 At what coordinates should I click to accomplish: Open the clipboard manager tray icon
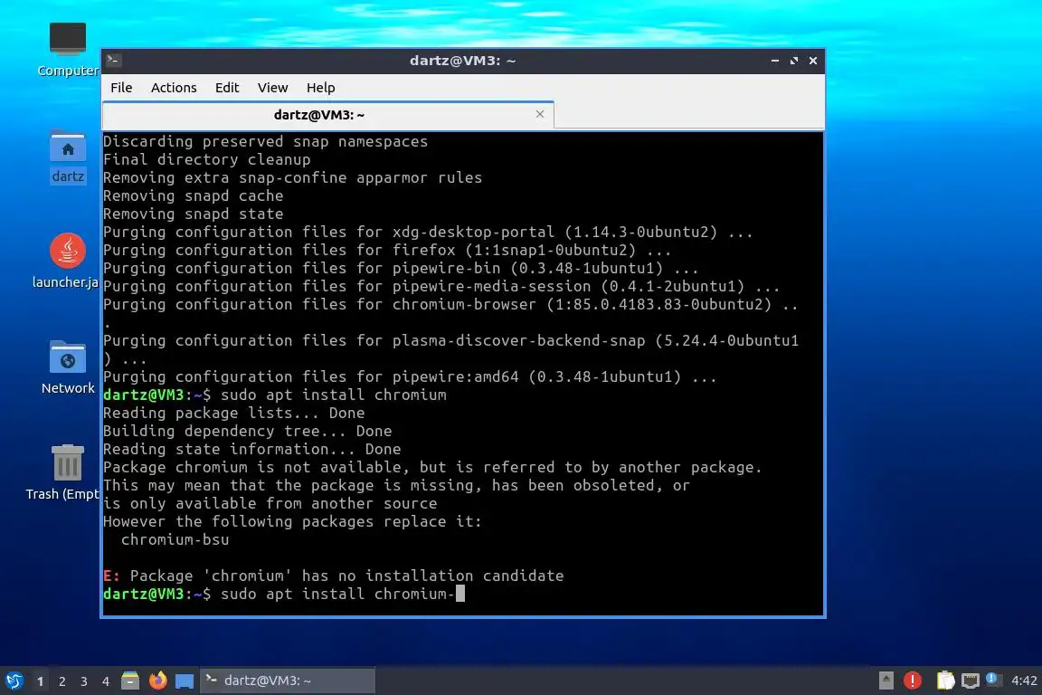(x=945, y=680)
